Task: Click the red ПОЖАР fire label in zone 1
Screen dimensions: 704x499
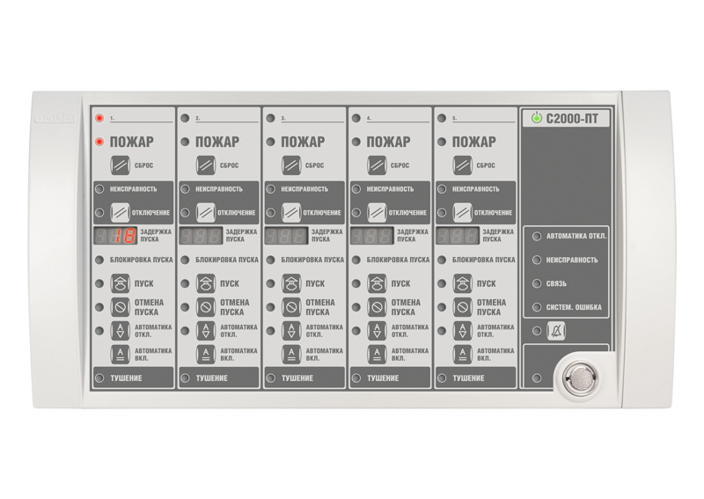Action: click(x=131, y=142)
